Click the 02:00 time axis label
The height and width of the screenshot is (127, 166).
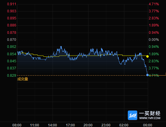(x=124, y=125)
